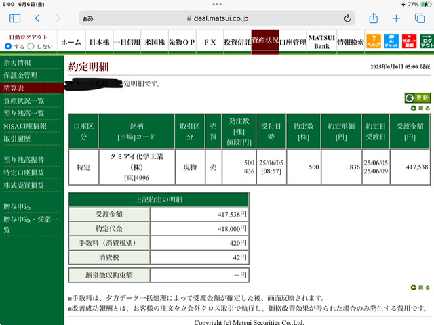
Task: Tap the Safari forward arrow
Action: click(58, 18)
